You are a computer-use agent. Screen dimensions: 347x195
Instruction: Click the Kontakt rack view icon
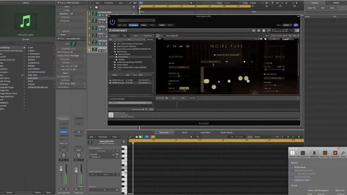[x=264, y=30]
